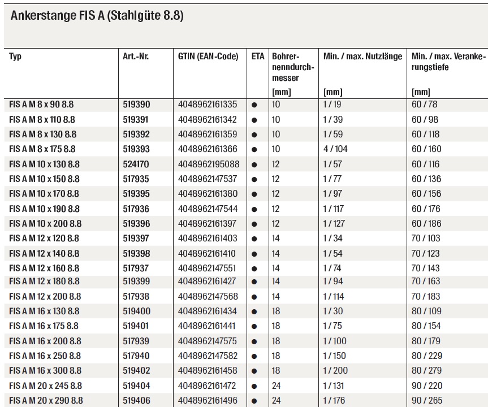Click Nutzlänge value 4 / 104
The height and width of the screenshot is (407, 488).
335,149
